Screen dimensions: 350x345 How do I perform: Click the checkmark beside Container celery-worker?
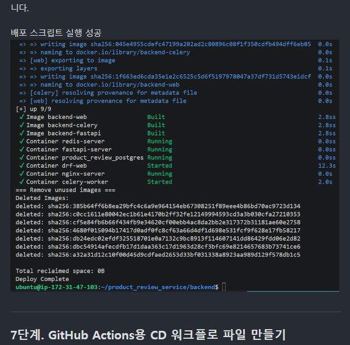[21, 182]
